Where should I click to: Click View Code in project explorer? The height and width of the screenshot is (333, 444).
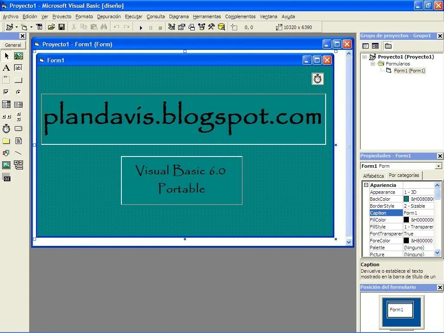click(x=366, y=46)
